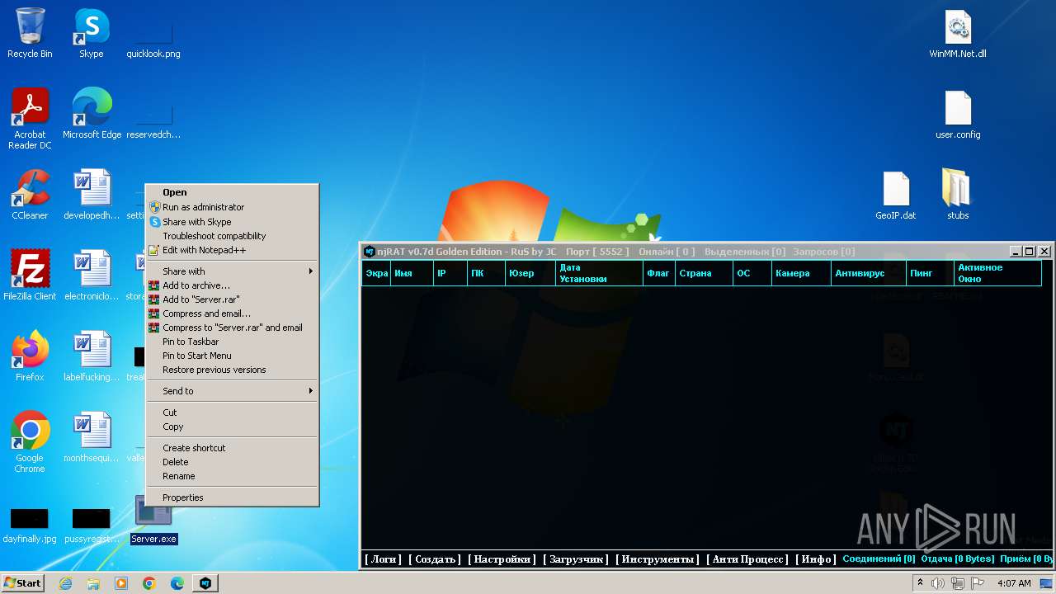
Task: Click njRAT taskbar button
Action: pyautogui.click(x=205, y=583)
